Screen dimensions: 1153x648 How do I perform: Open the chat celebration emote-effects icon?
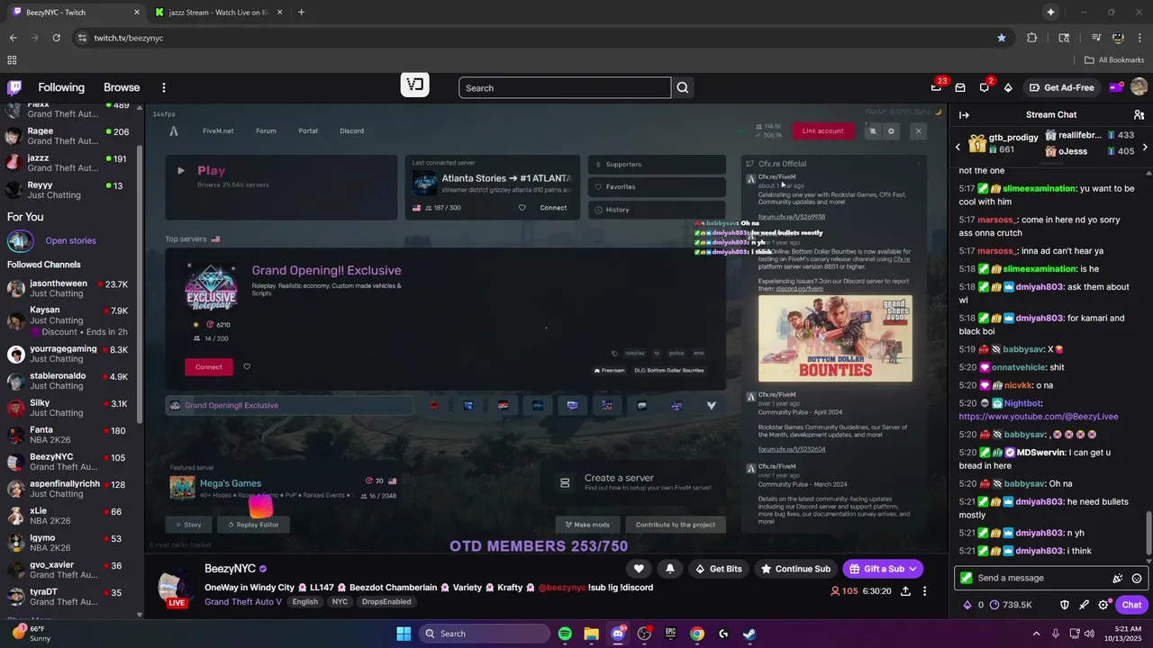tap(1118, 579)
